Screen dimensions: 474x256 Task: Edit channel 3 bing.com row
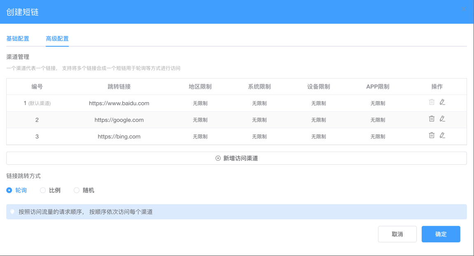click(x=442, y=135)
